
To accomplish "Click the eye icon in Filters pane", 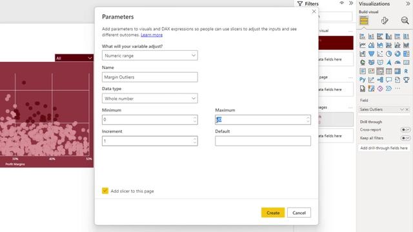I will (341, 3).
